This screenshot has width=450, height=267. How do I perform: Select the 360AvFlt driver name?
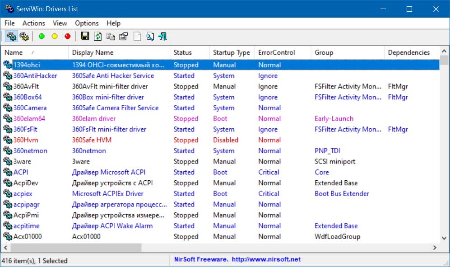click(x=26, y=86)
